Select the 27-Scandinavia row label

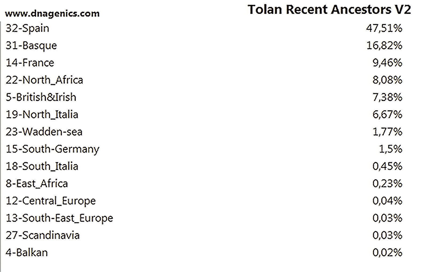(43, 236)
